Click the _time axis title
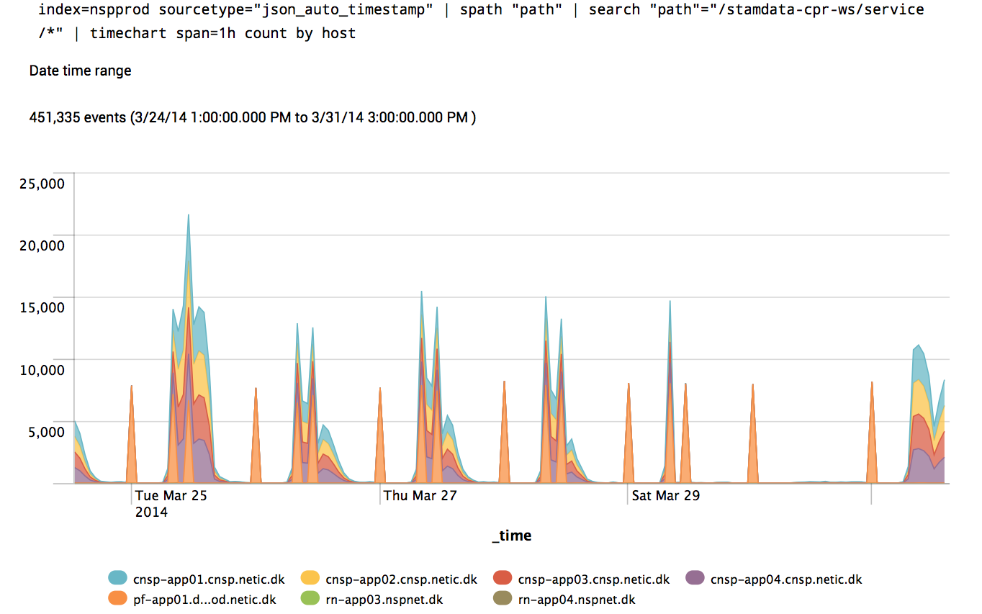This screenshot has width=982, height=614. tap(511, 536)
